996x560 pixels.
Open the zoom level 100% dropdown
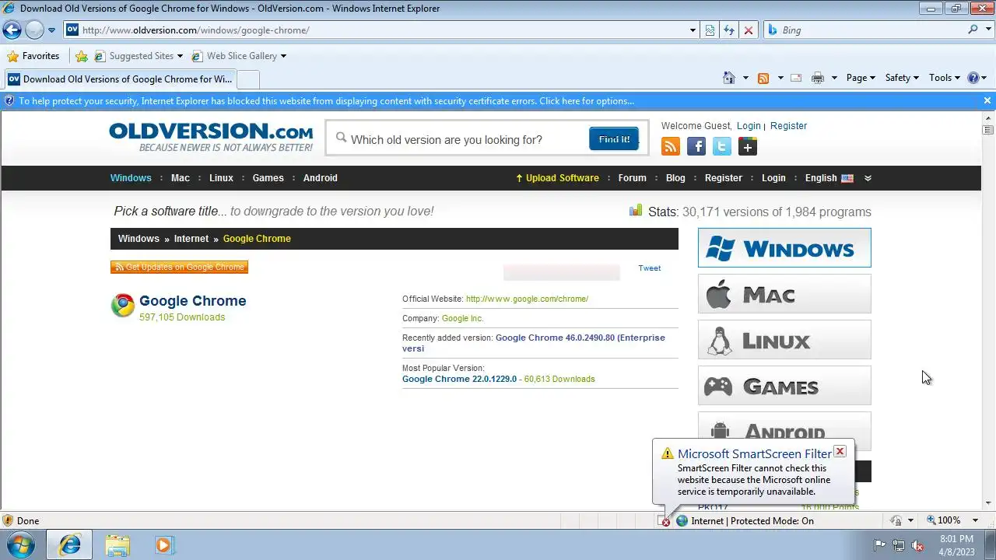975,520
